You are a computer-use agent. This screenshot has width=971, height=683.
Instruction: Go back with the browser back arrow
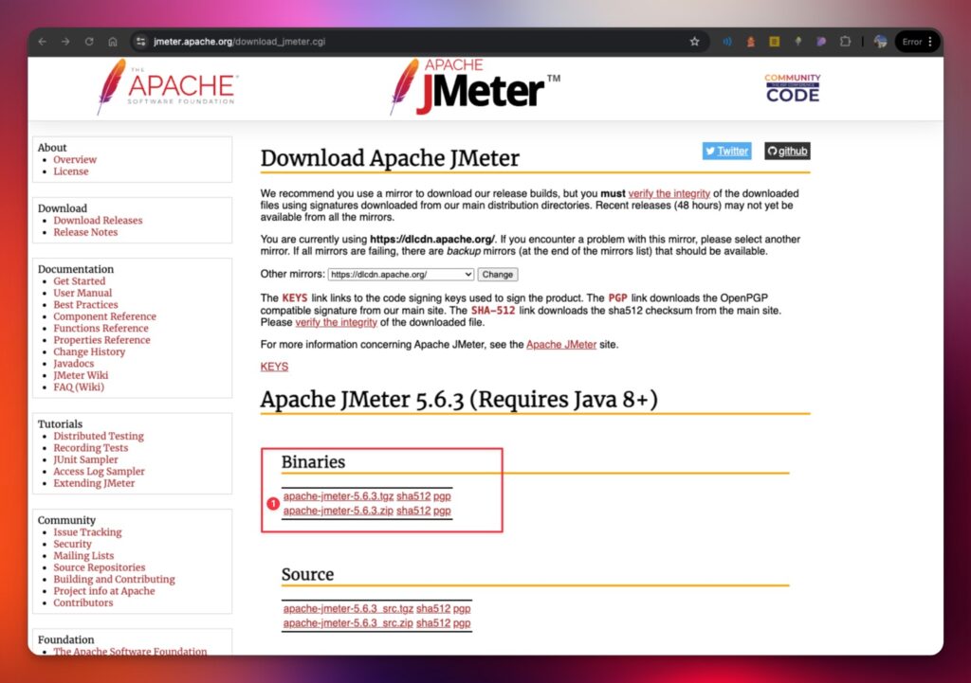[42, 42]
